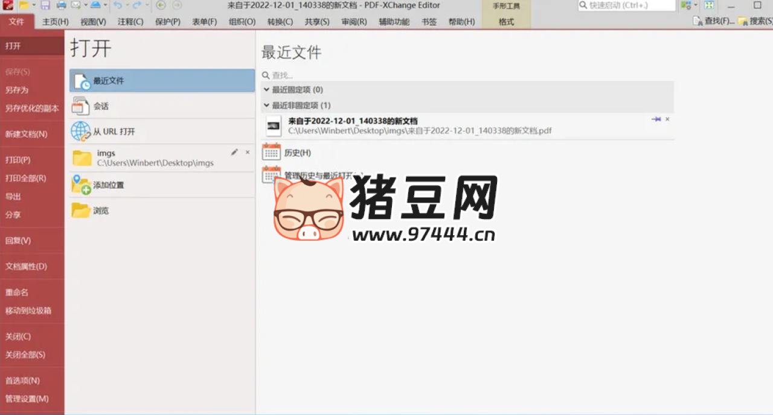Open the Print document icon on the toolbar
Image resolution: width=773 pixels, height=415 pixels.
click(x=60, y=5)
